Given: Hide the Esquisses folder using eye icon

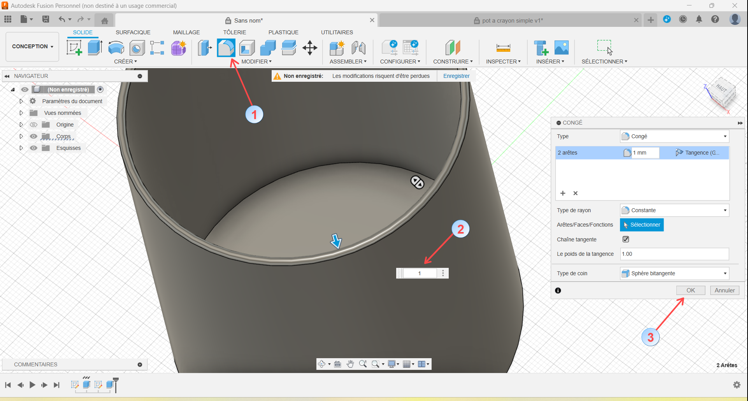Looking at the screenshot, I should pyautogui.click(x=34, y=148).
